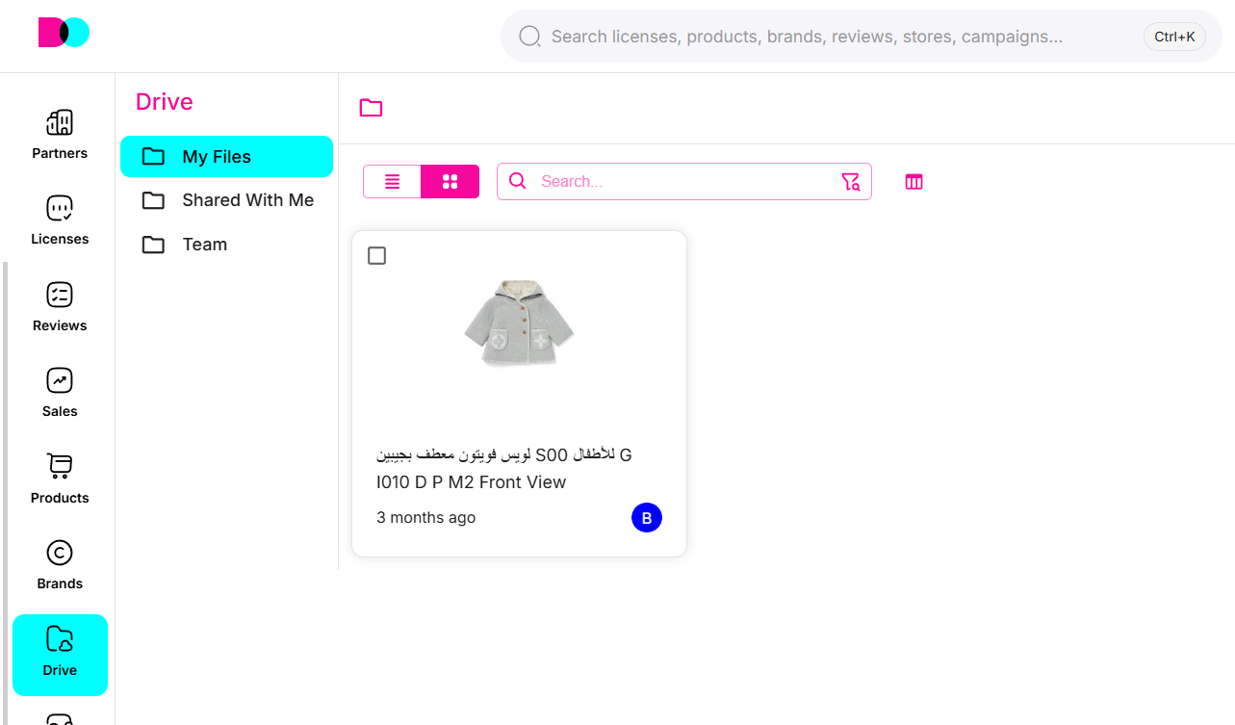This screenshot has height=725, width=1235.
Task: Click the breadcrumb folder icon
Action: [371, 108]
